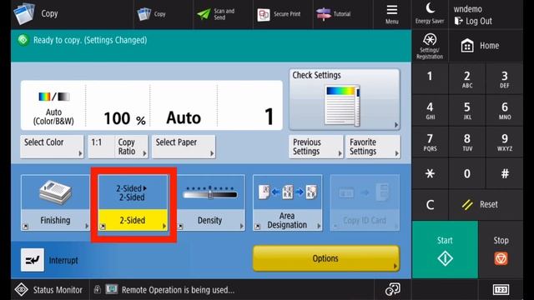
Task: Click the user settings icon in status bar
Action: 392,289
